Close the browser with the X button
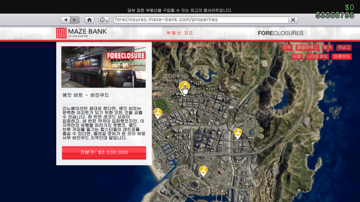The width and height of the screenshot is (360, 202). point(293,20)
